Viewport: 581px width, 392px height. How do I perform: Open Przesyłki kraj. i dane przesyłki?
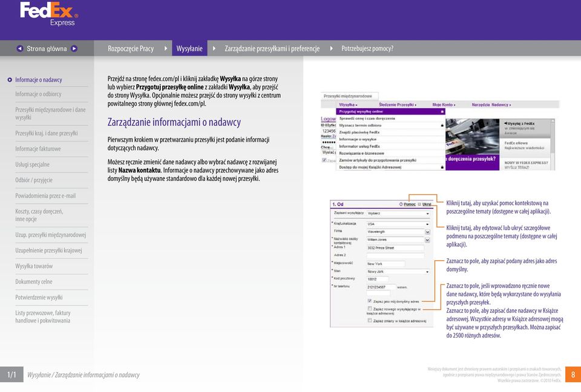tap(47, 133)
